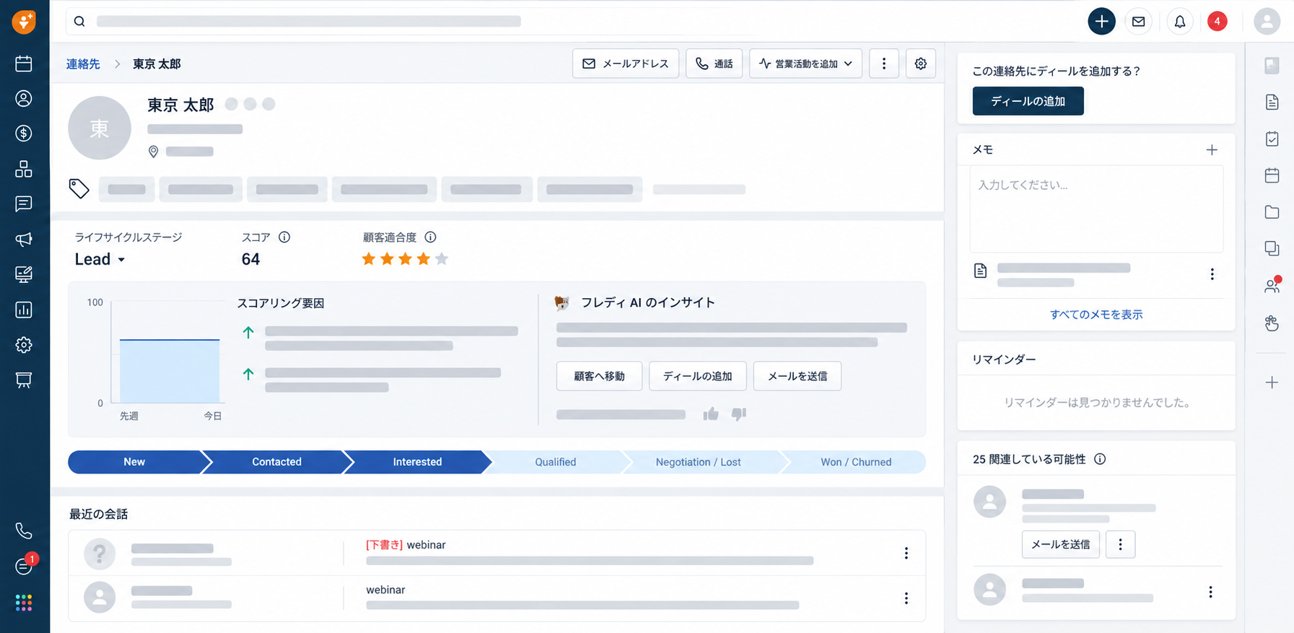Click the plus quick-add button in header
This screenshot has height=633, width=1294.
(x=1101, y=22)
